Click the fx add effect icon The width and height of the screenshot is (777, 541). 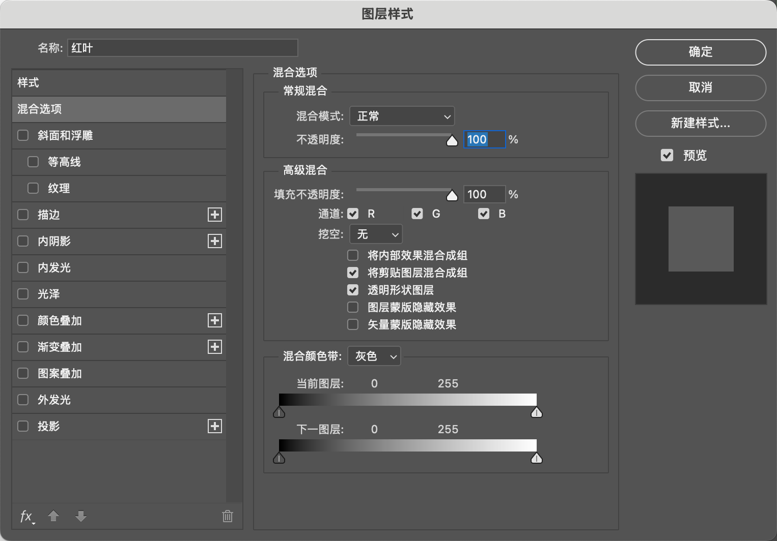point(26,517)
